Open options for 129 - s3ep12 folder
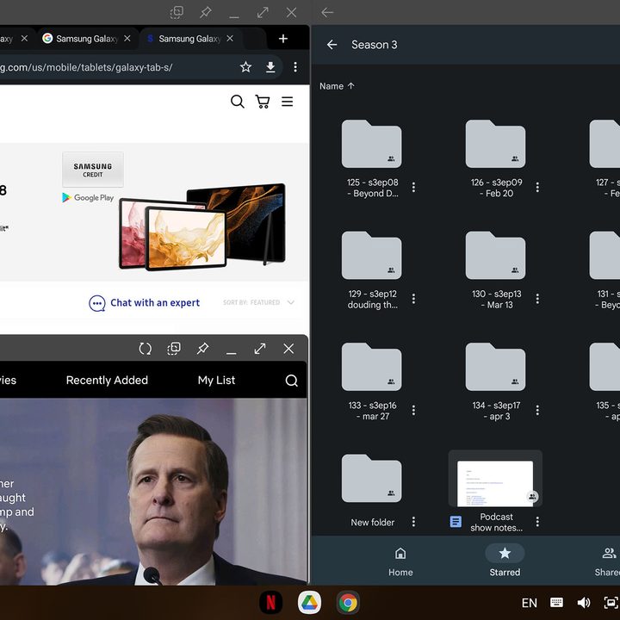This screenshot has width=620, height=620. coord(413,299)
